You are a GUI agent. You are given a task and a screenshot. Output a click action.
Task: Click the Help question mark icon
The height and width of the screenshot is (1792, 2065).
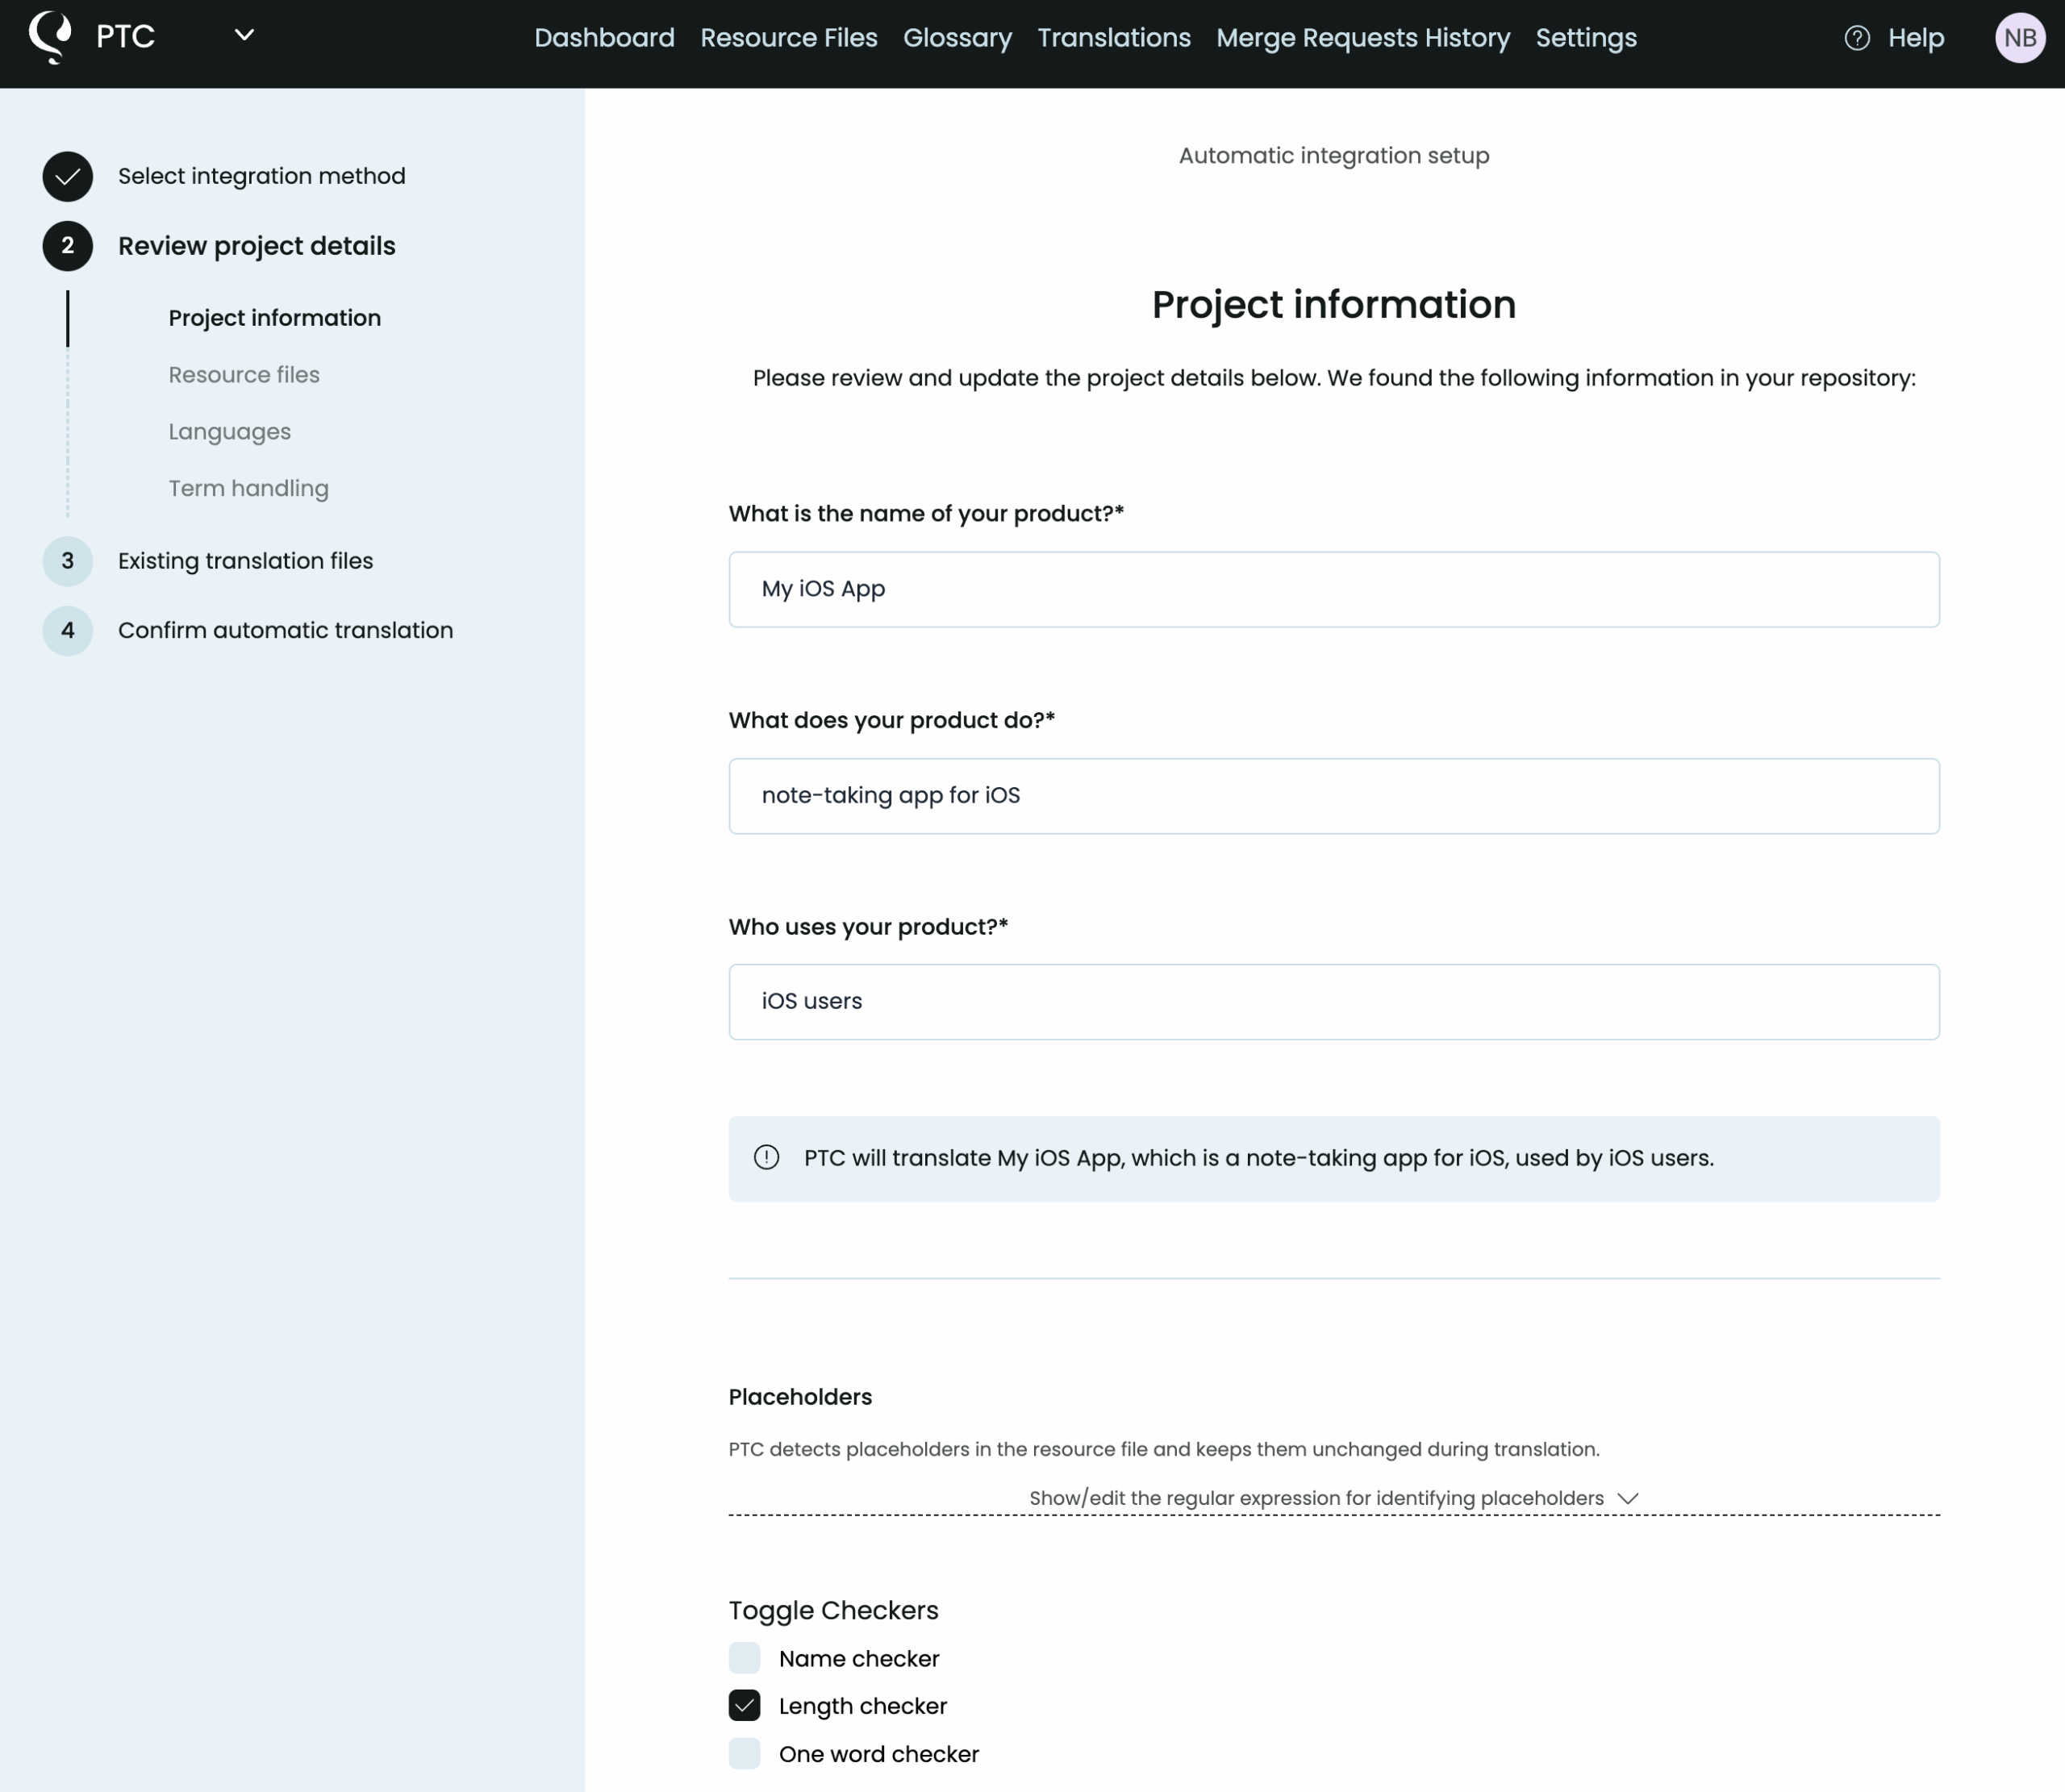[x=1856, y=38]
